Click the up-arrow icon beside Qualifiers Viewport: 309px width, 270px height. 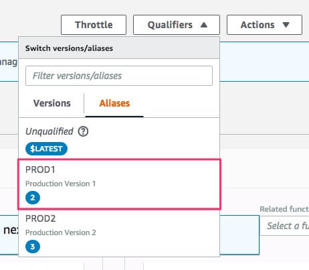coord(204,25)
